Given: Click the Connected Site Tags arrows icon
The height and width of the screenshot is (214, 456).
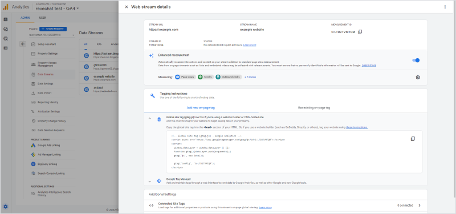Looking at the screenshot, I should 151,205.
